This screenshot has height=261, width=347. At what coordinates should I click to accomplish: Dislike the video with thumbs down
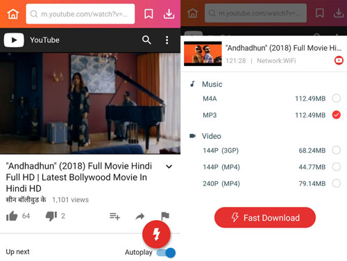tap(51, 216)
